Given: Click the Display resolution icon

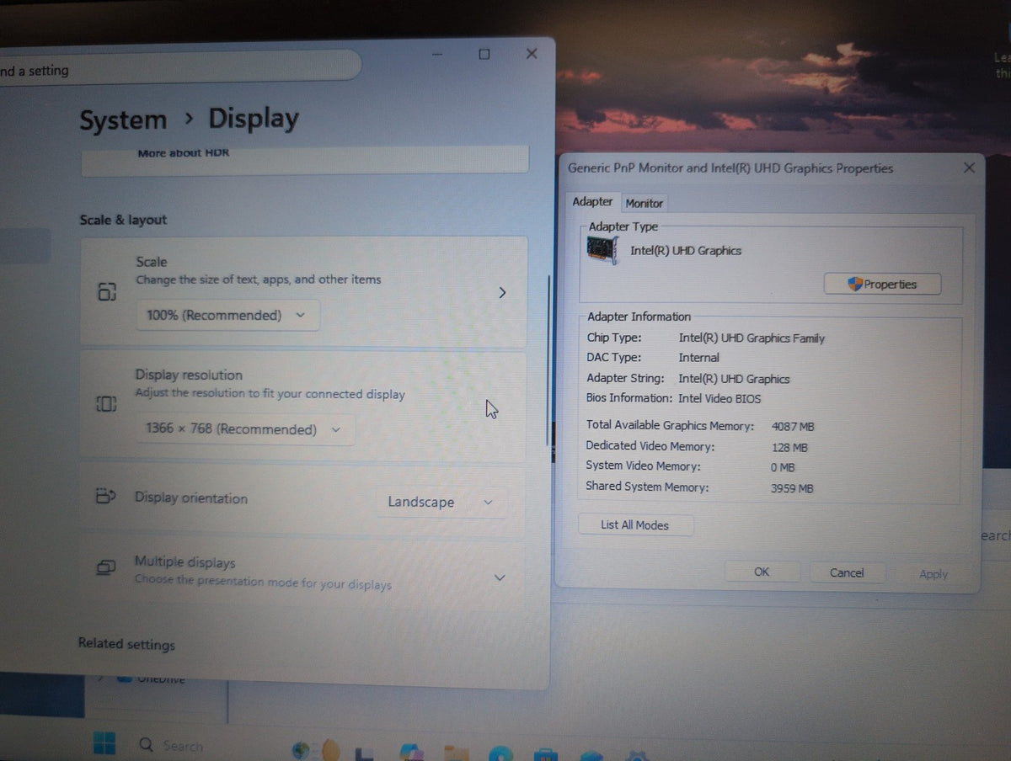Looking at the screenshot, I should (x=106, y=404).
